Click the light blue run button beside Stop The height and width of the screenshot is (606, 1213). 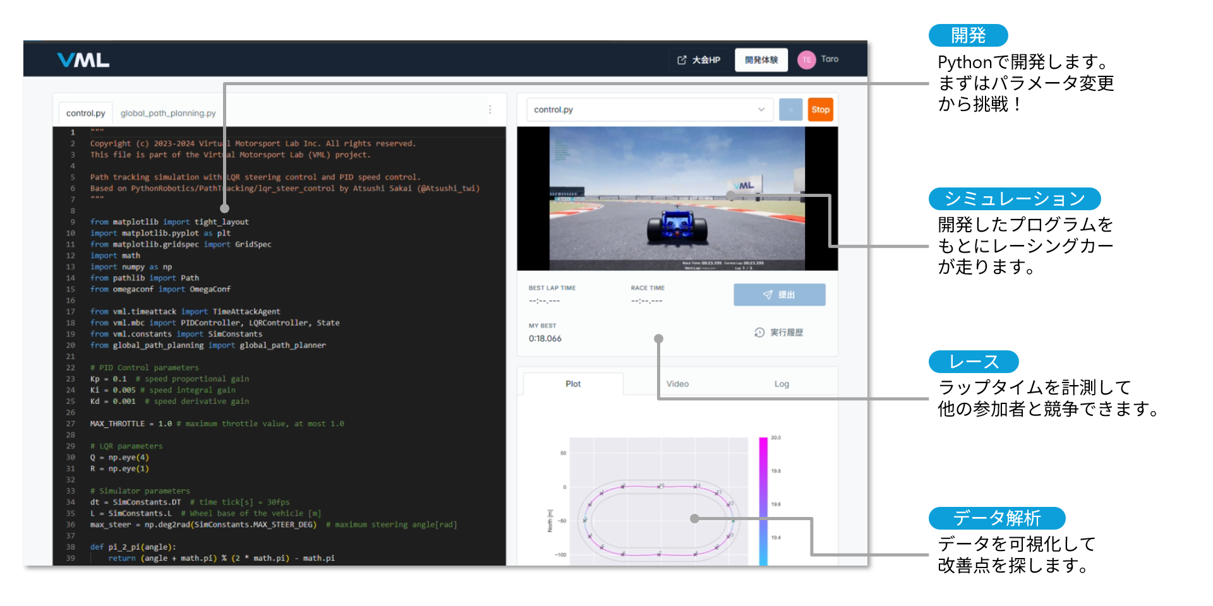coord(790,110)
